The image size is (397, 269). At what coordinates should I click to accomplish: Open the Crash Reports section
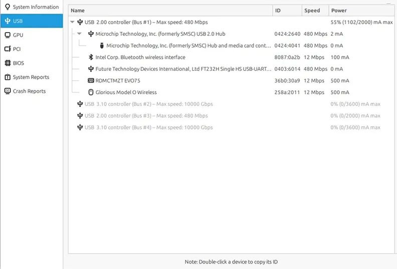29,91
